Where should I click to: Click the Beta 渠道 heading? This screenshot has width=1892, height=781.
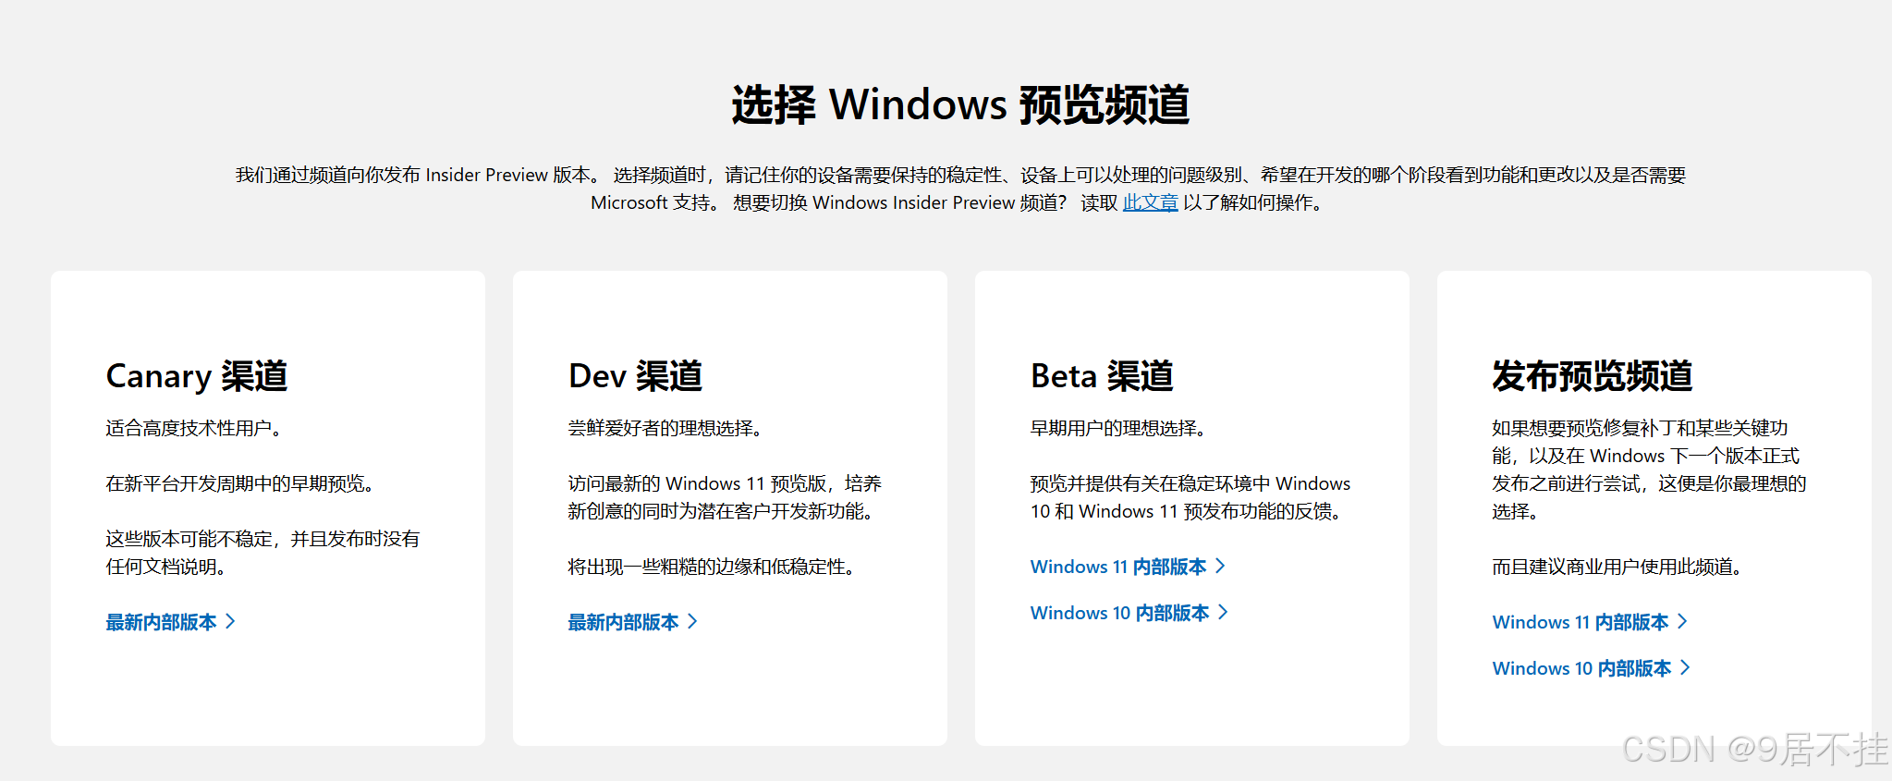[x=1102, y=376]
